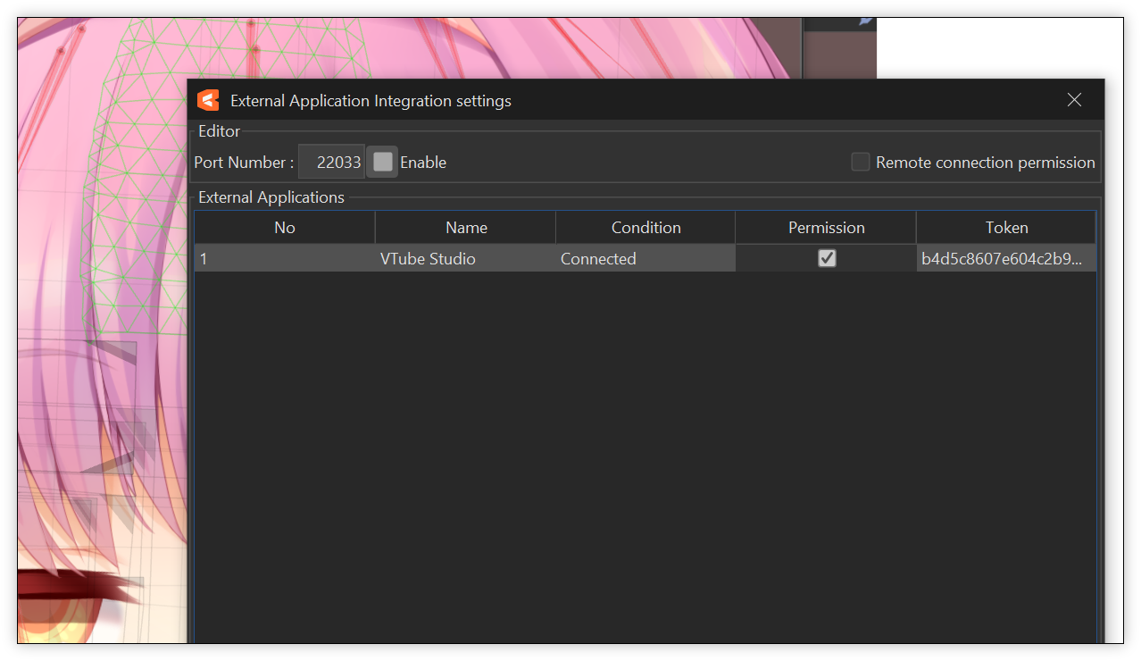The height and width of the screenshot is (661, 1141).
Task: Click the Name column header
Action: 465,227
